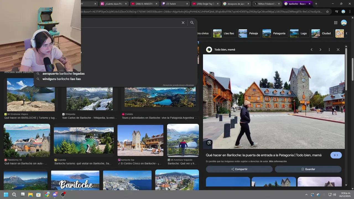This screenshot has width=354, height=199.
Task: Open the Wikipedia snowy Bariloche image
Action: (x=90, y=99)
